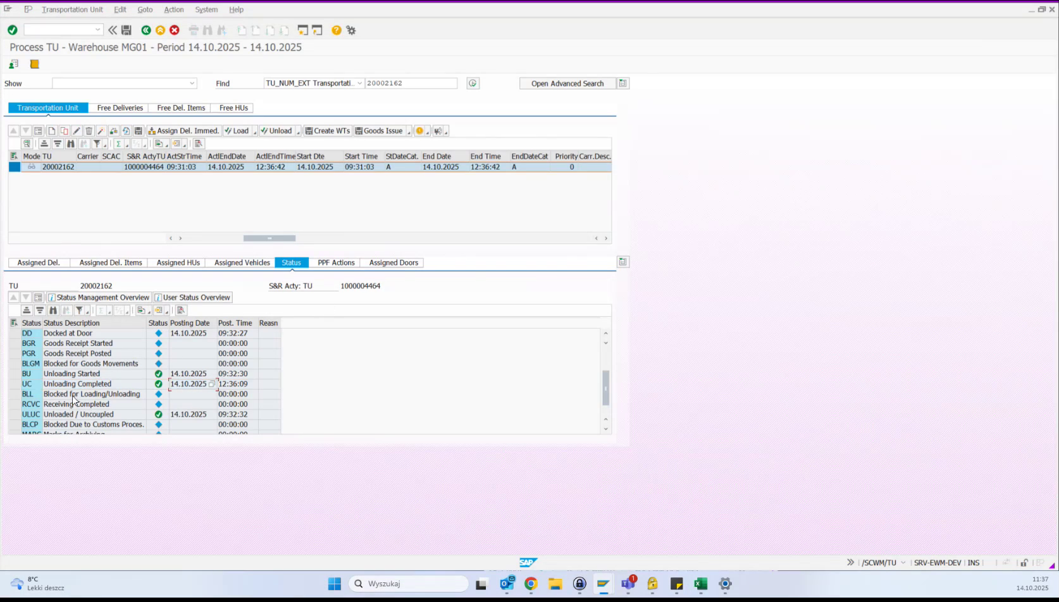Switch to the Assigned Vehicles tab
The width and height of the screenshot is (1059, 602).
[x=241, y=262]
